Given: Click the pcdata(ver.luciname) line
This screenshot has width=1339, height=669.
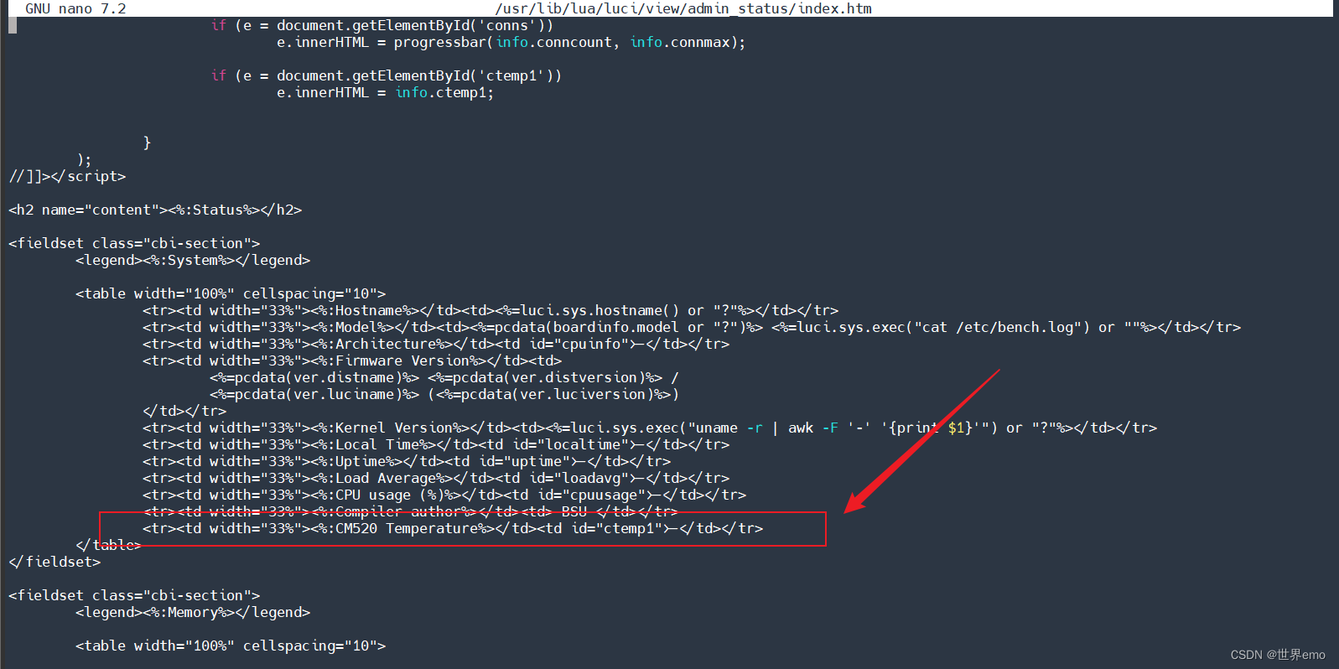Looking at the screenshot, I should (x=444, y=394).
